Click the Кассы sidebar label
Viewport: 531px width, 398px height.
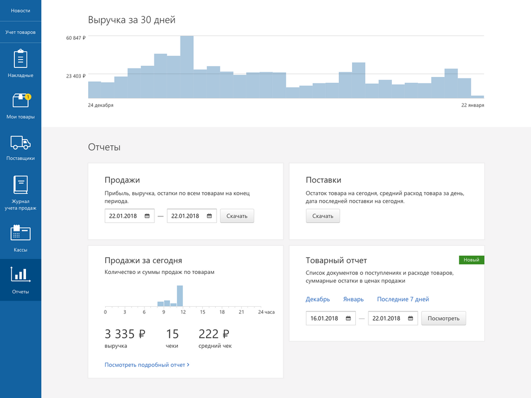20,250
